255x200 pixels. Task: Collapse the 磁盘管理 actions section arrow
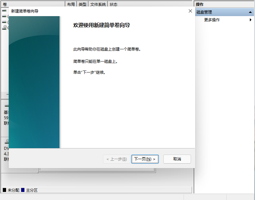[250, 12]
